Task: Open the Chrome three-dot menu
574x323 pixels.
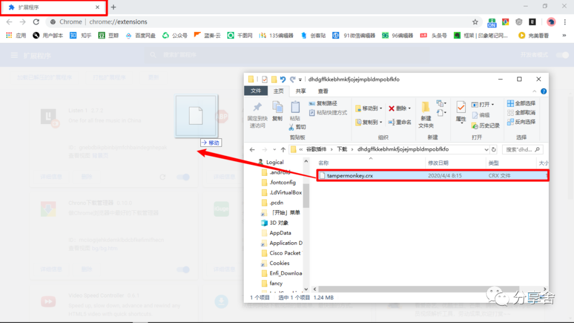Action: point(565,22)
